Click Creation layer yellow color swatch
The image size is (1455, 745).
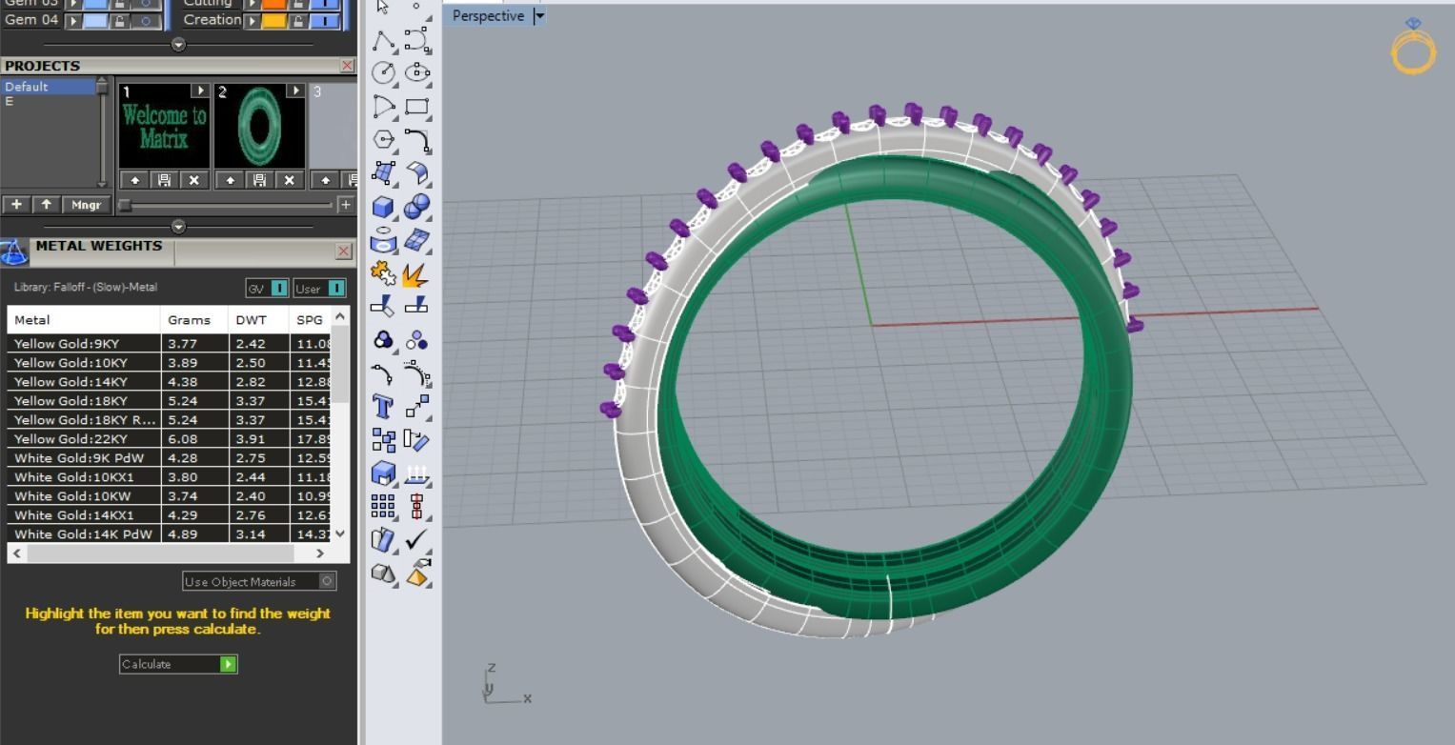(x=274, y=20)
